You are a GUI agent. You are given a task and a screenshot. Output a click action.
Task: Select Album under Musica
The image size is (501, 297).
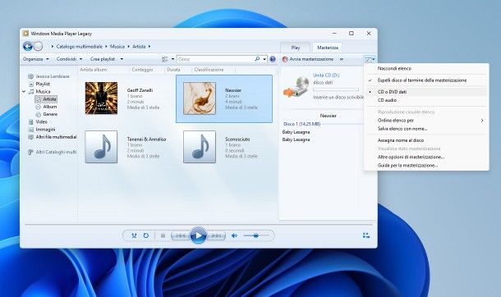(47, 107)
